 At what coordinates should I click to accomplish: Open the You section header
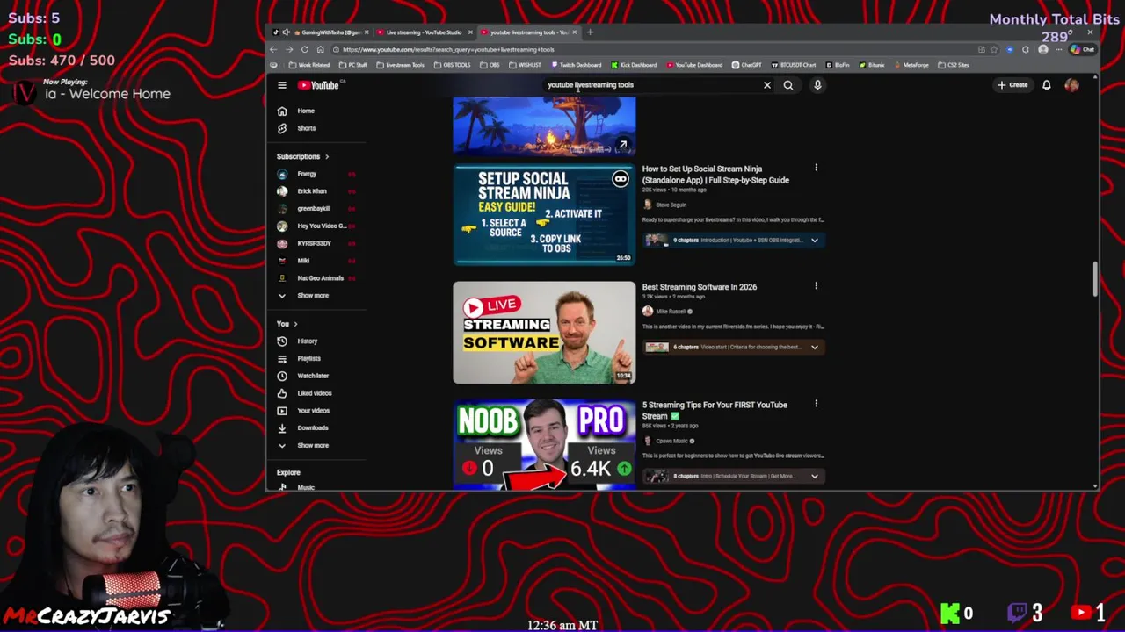(287, 324)
